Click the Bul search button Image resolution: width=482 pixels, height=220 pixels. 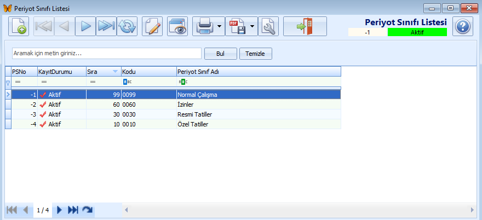point(220,54)
